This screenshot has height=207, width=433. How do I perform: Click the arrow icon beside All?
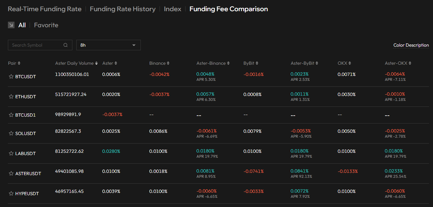(x=11, y=25)
